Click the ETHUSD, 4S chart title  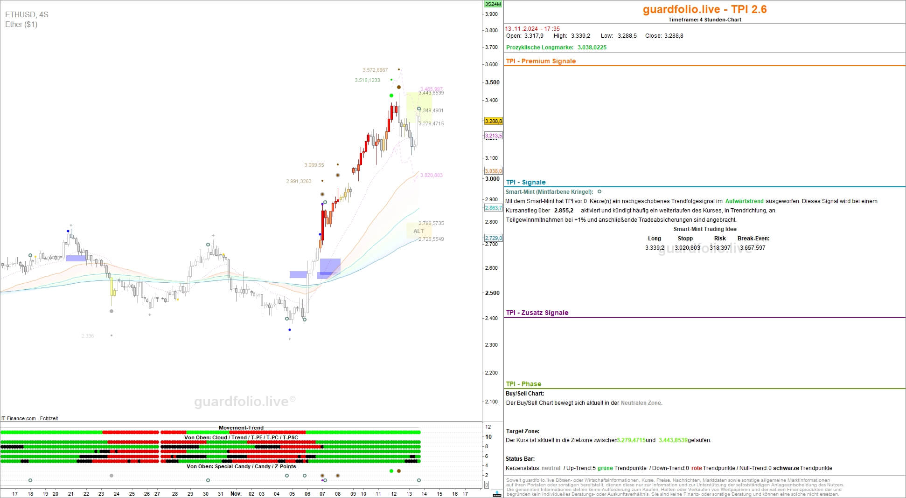tap(27, 14)
